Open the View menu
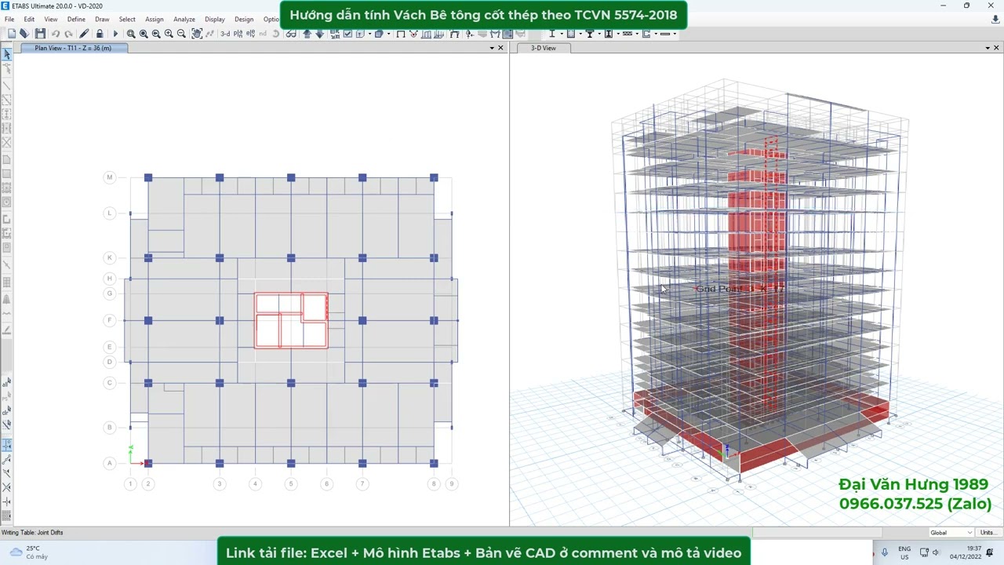The image size is (1004, 565). point(51,19)
